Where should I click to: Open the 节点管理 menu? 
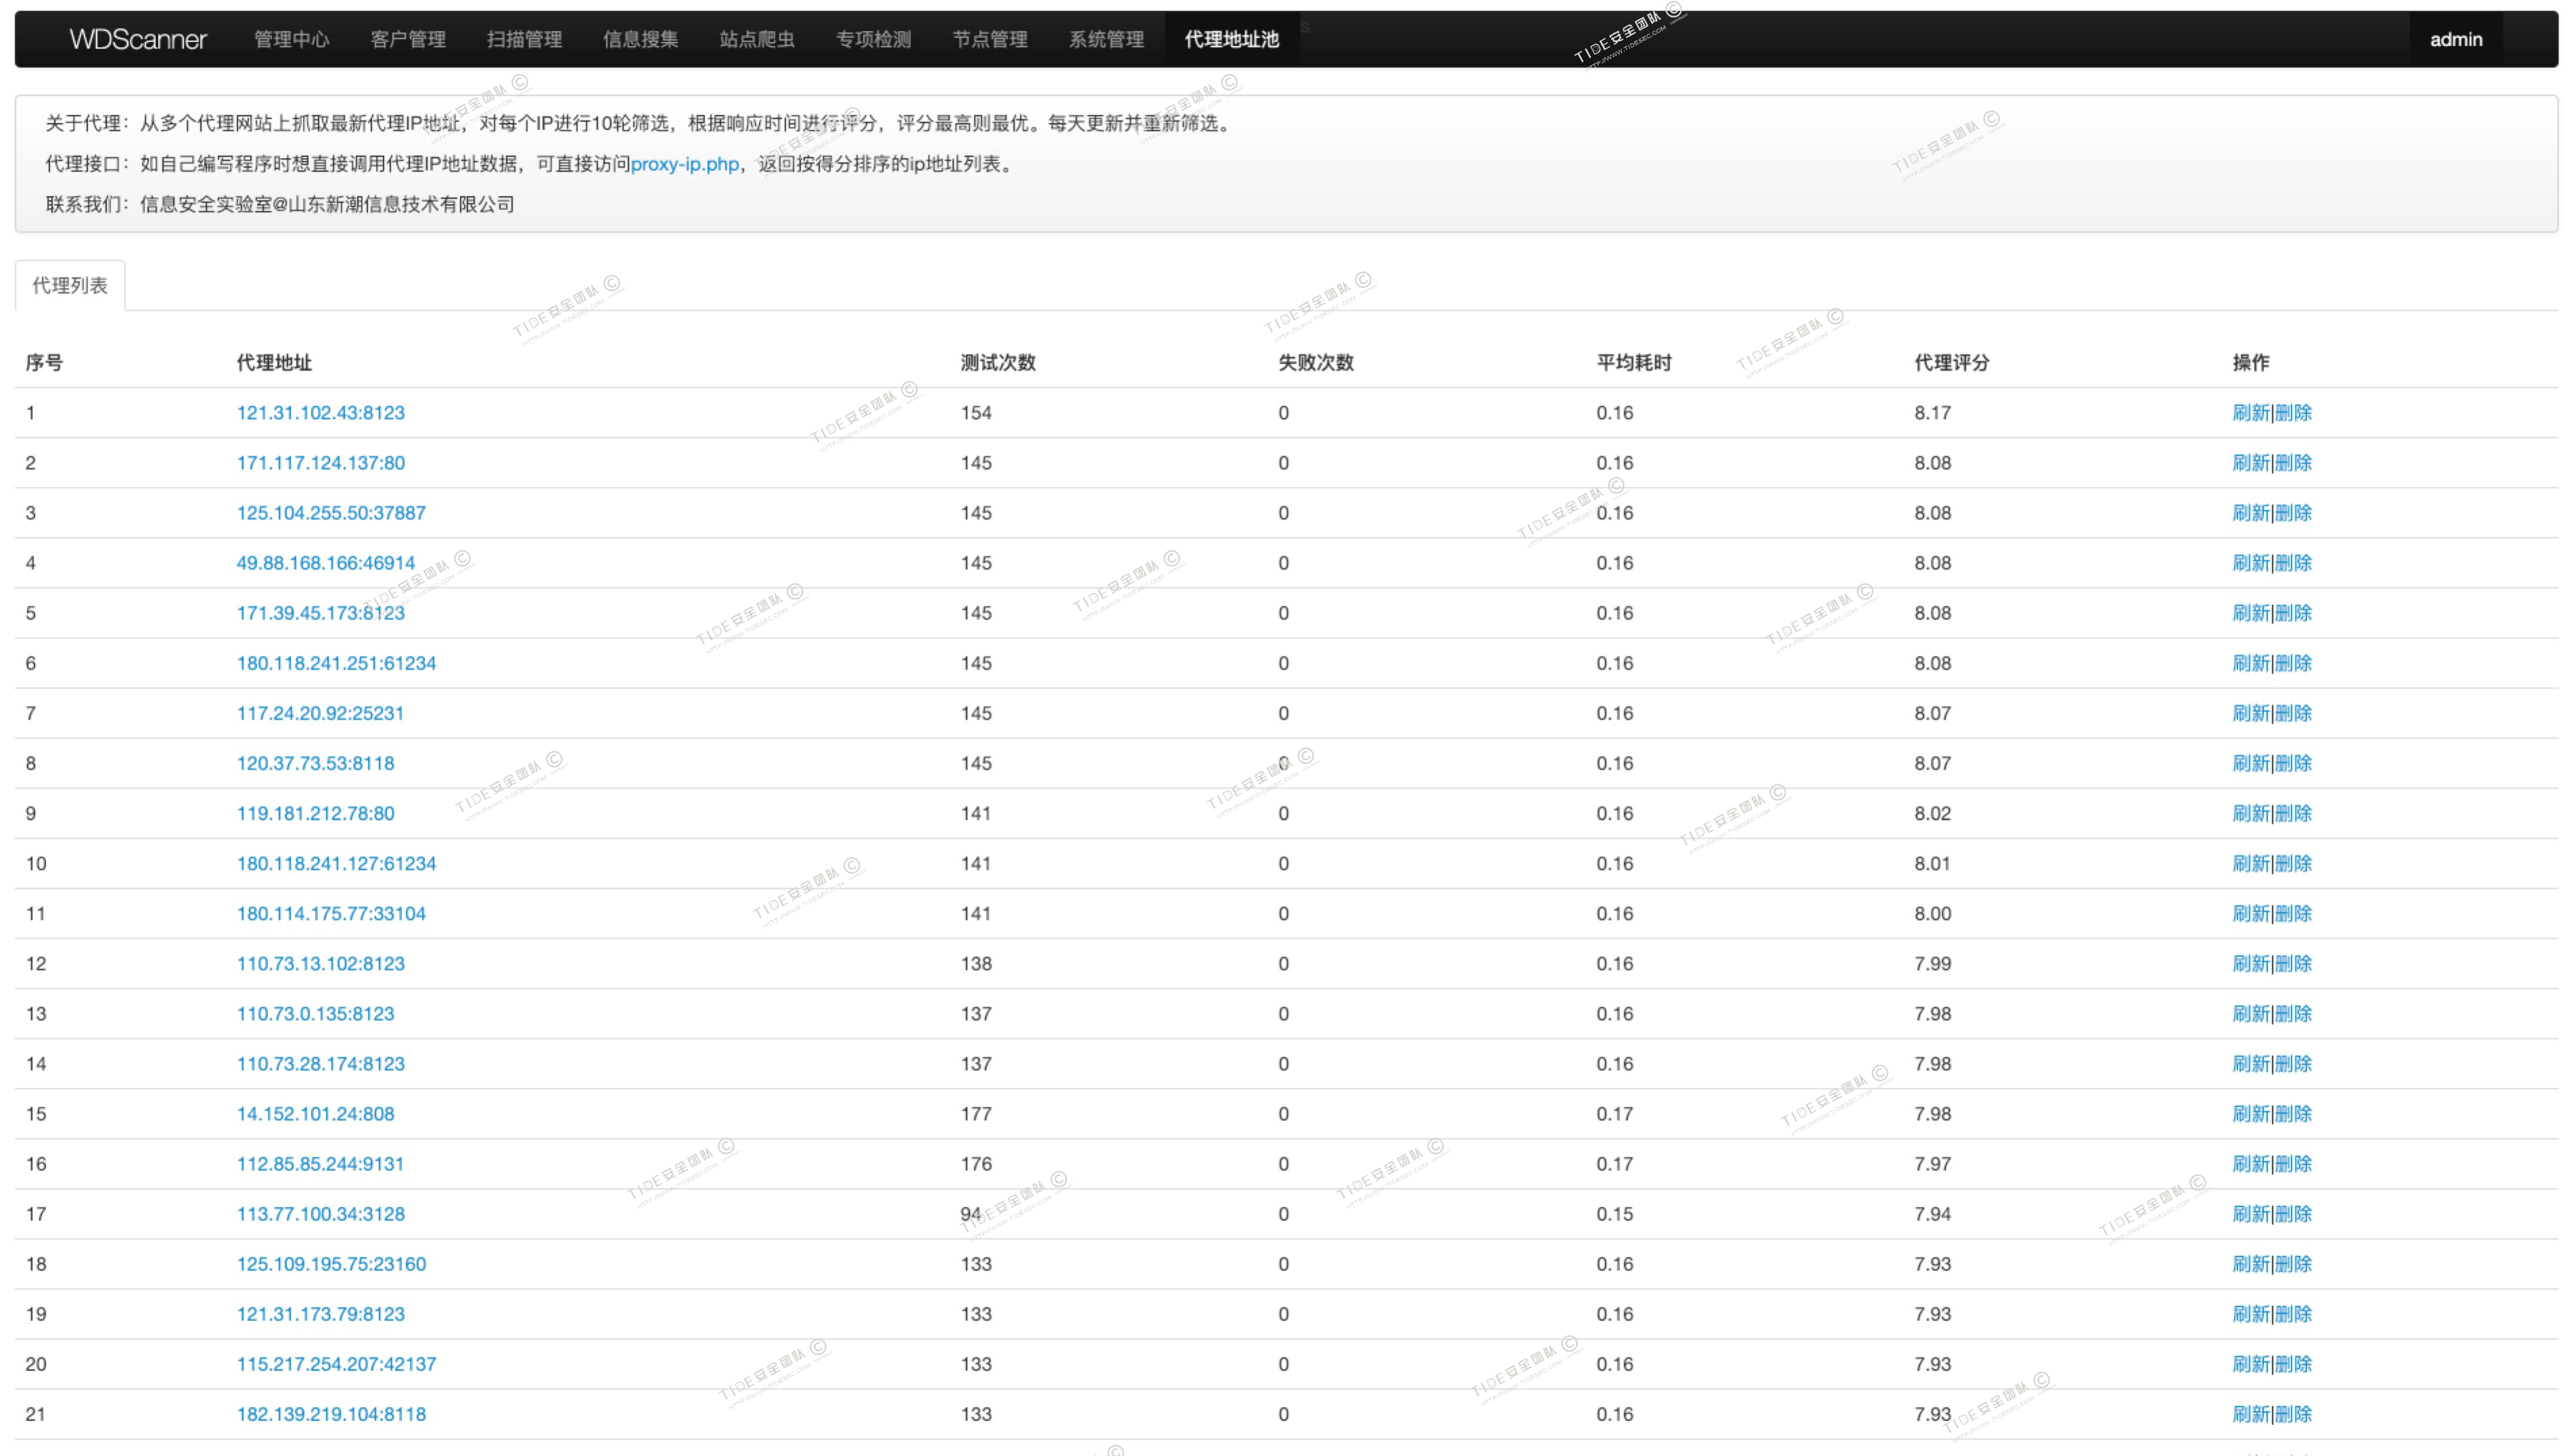989,39
